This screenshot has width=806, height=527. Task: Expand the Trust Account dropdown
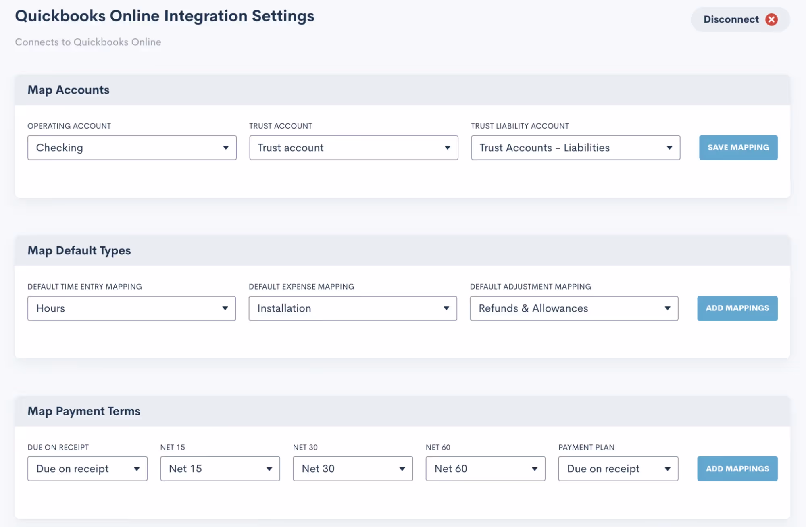tap(353, 148)
